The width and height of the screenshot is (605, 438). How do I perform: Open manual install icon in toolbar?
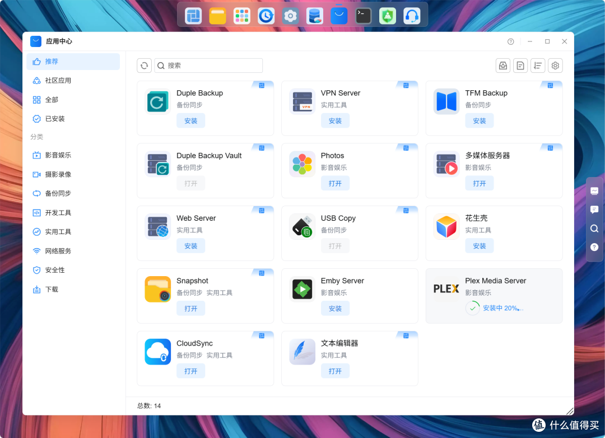click(502, 66)
